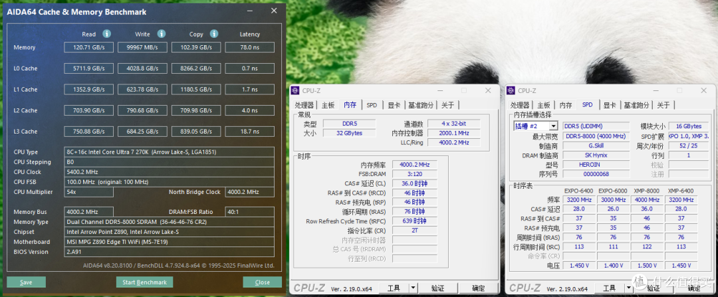This screenshot has height=297, width=718.
Task: Click 工具 button in the CPU-Z SPD window
Action: (x=610, y=288)
